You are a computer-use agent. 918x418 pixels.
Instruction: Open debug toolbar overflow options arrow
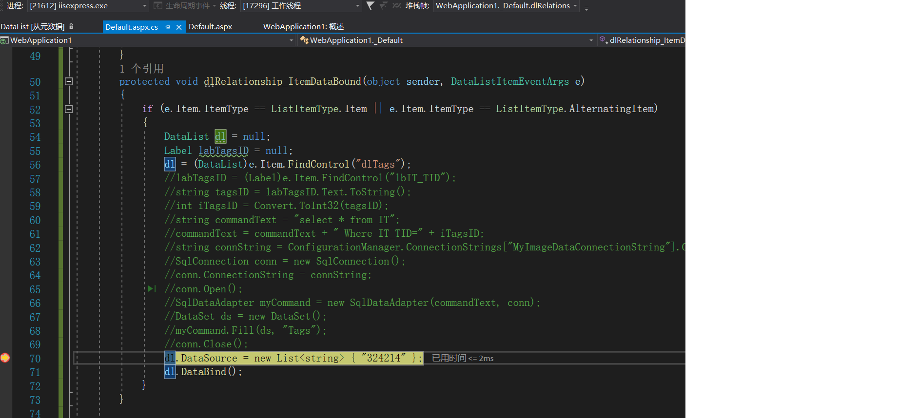click(x=586, y=7)
